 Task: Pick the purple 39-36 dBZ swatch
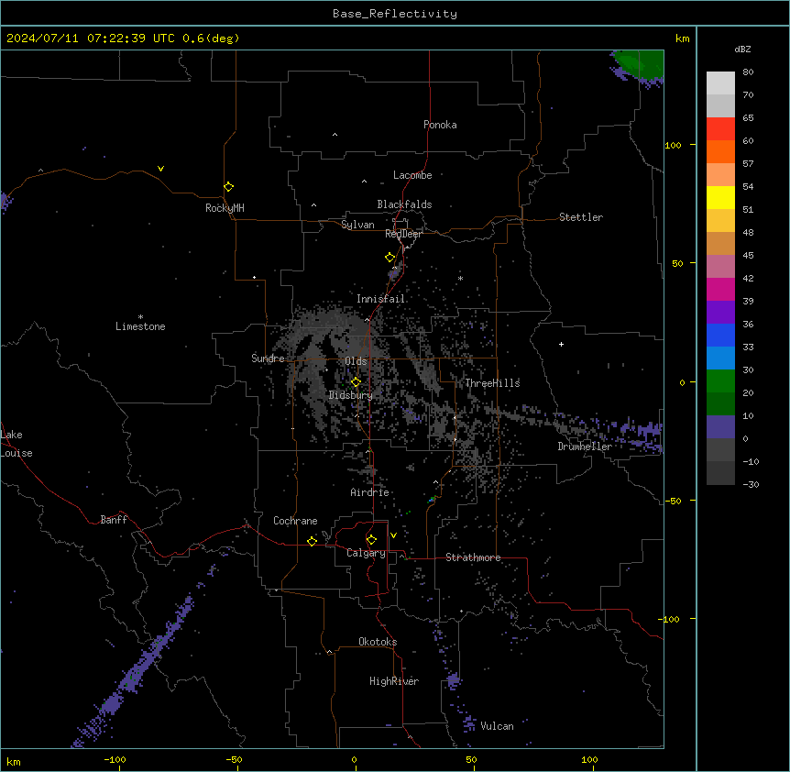point(720,313)
